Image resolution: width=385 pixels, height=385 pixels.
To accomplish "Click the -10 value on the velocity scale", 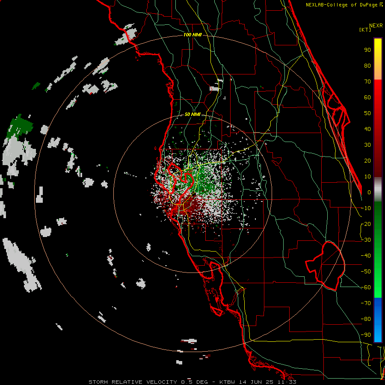I will coord(366,208).
